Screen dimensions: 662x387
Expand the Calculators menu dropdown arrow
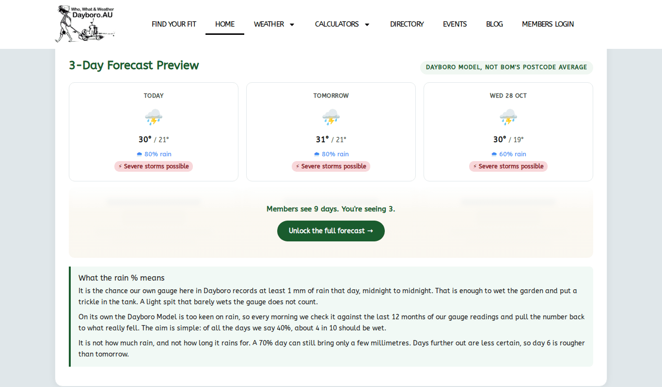point(367,25)
